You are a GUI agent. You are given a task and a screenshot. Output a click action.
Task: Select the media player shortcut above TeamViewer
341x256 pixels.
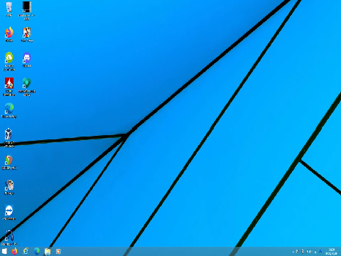pos(9,187)
